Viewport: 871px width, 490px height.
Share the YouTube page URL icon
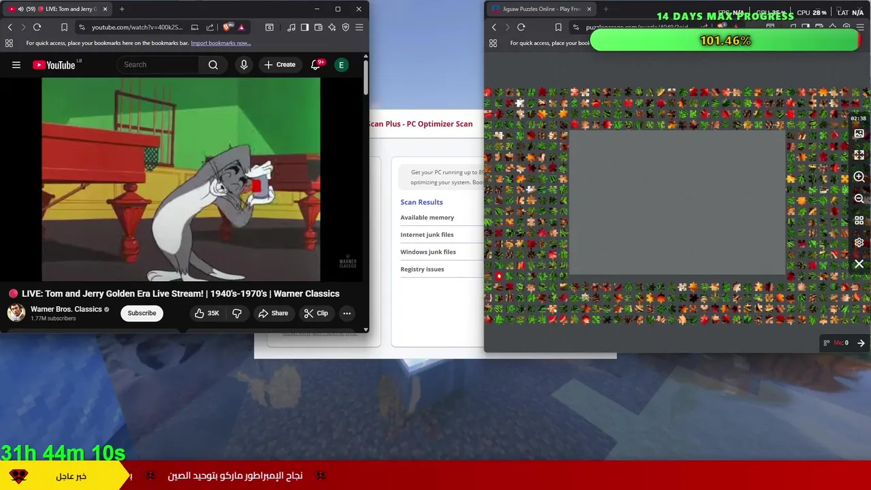(210, 27)
